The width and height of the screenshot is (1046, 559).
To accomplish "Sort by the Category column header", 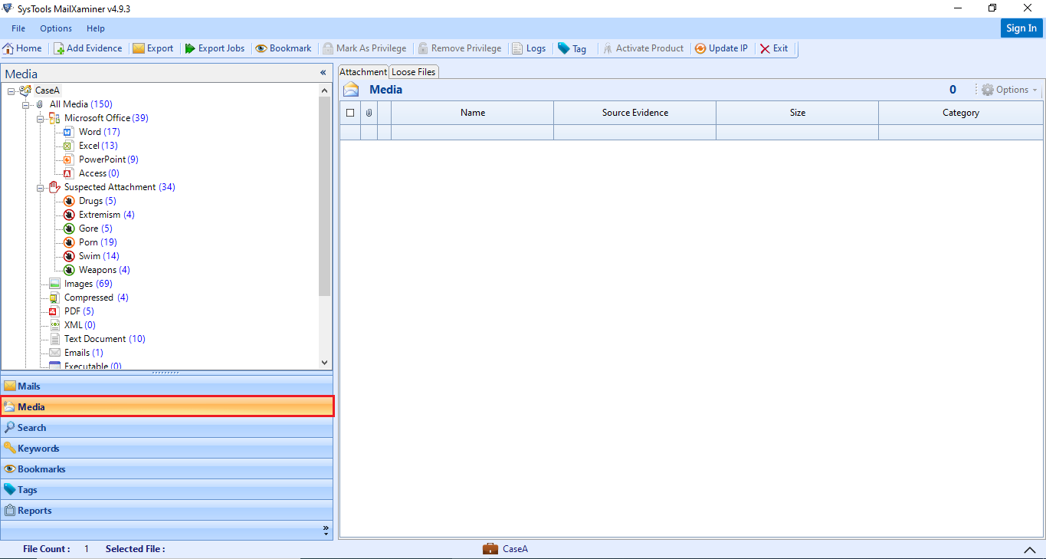I will tap(961, 113).
